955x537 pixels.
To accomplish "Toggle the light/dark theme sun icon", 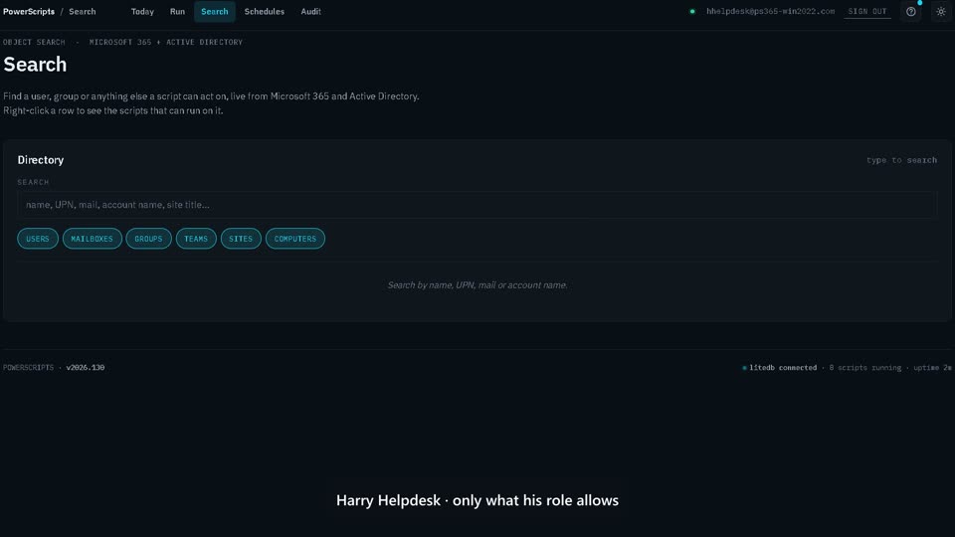I will (940, 12).
